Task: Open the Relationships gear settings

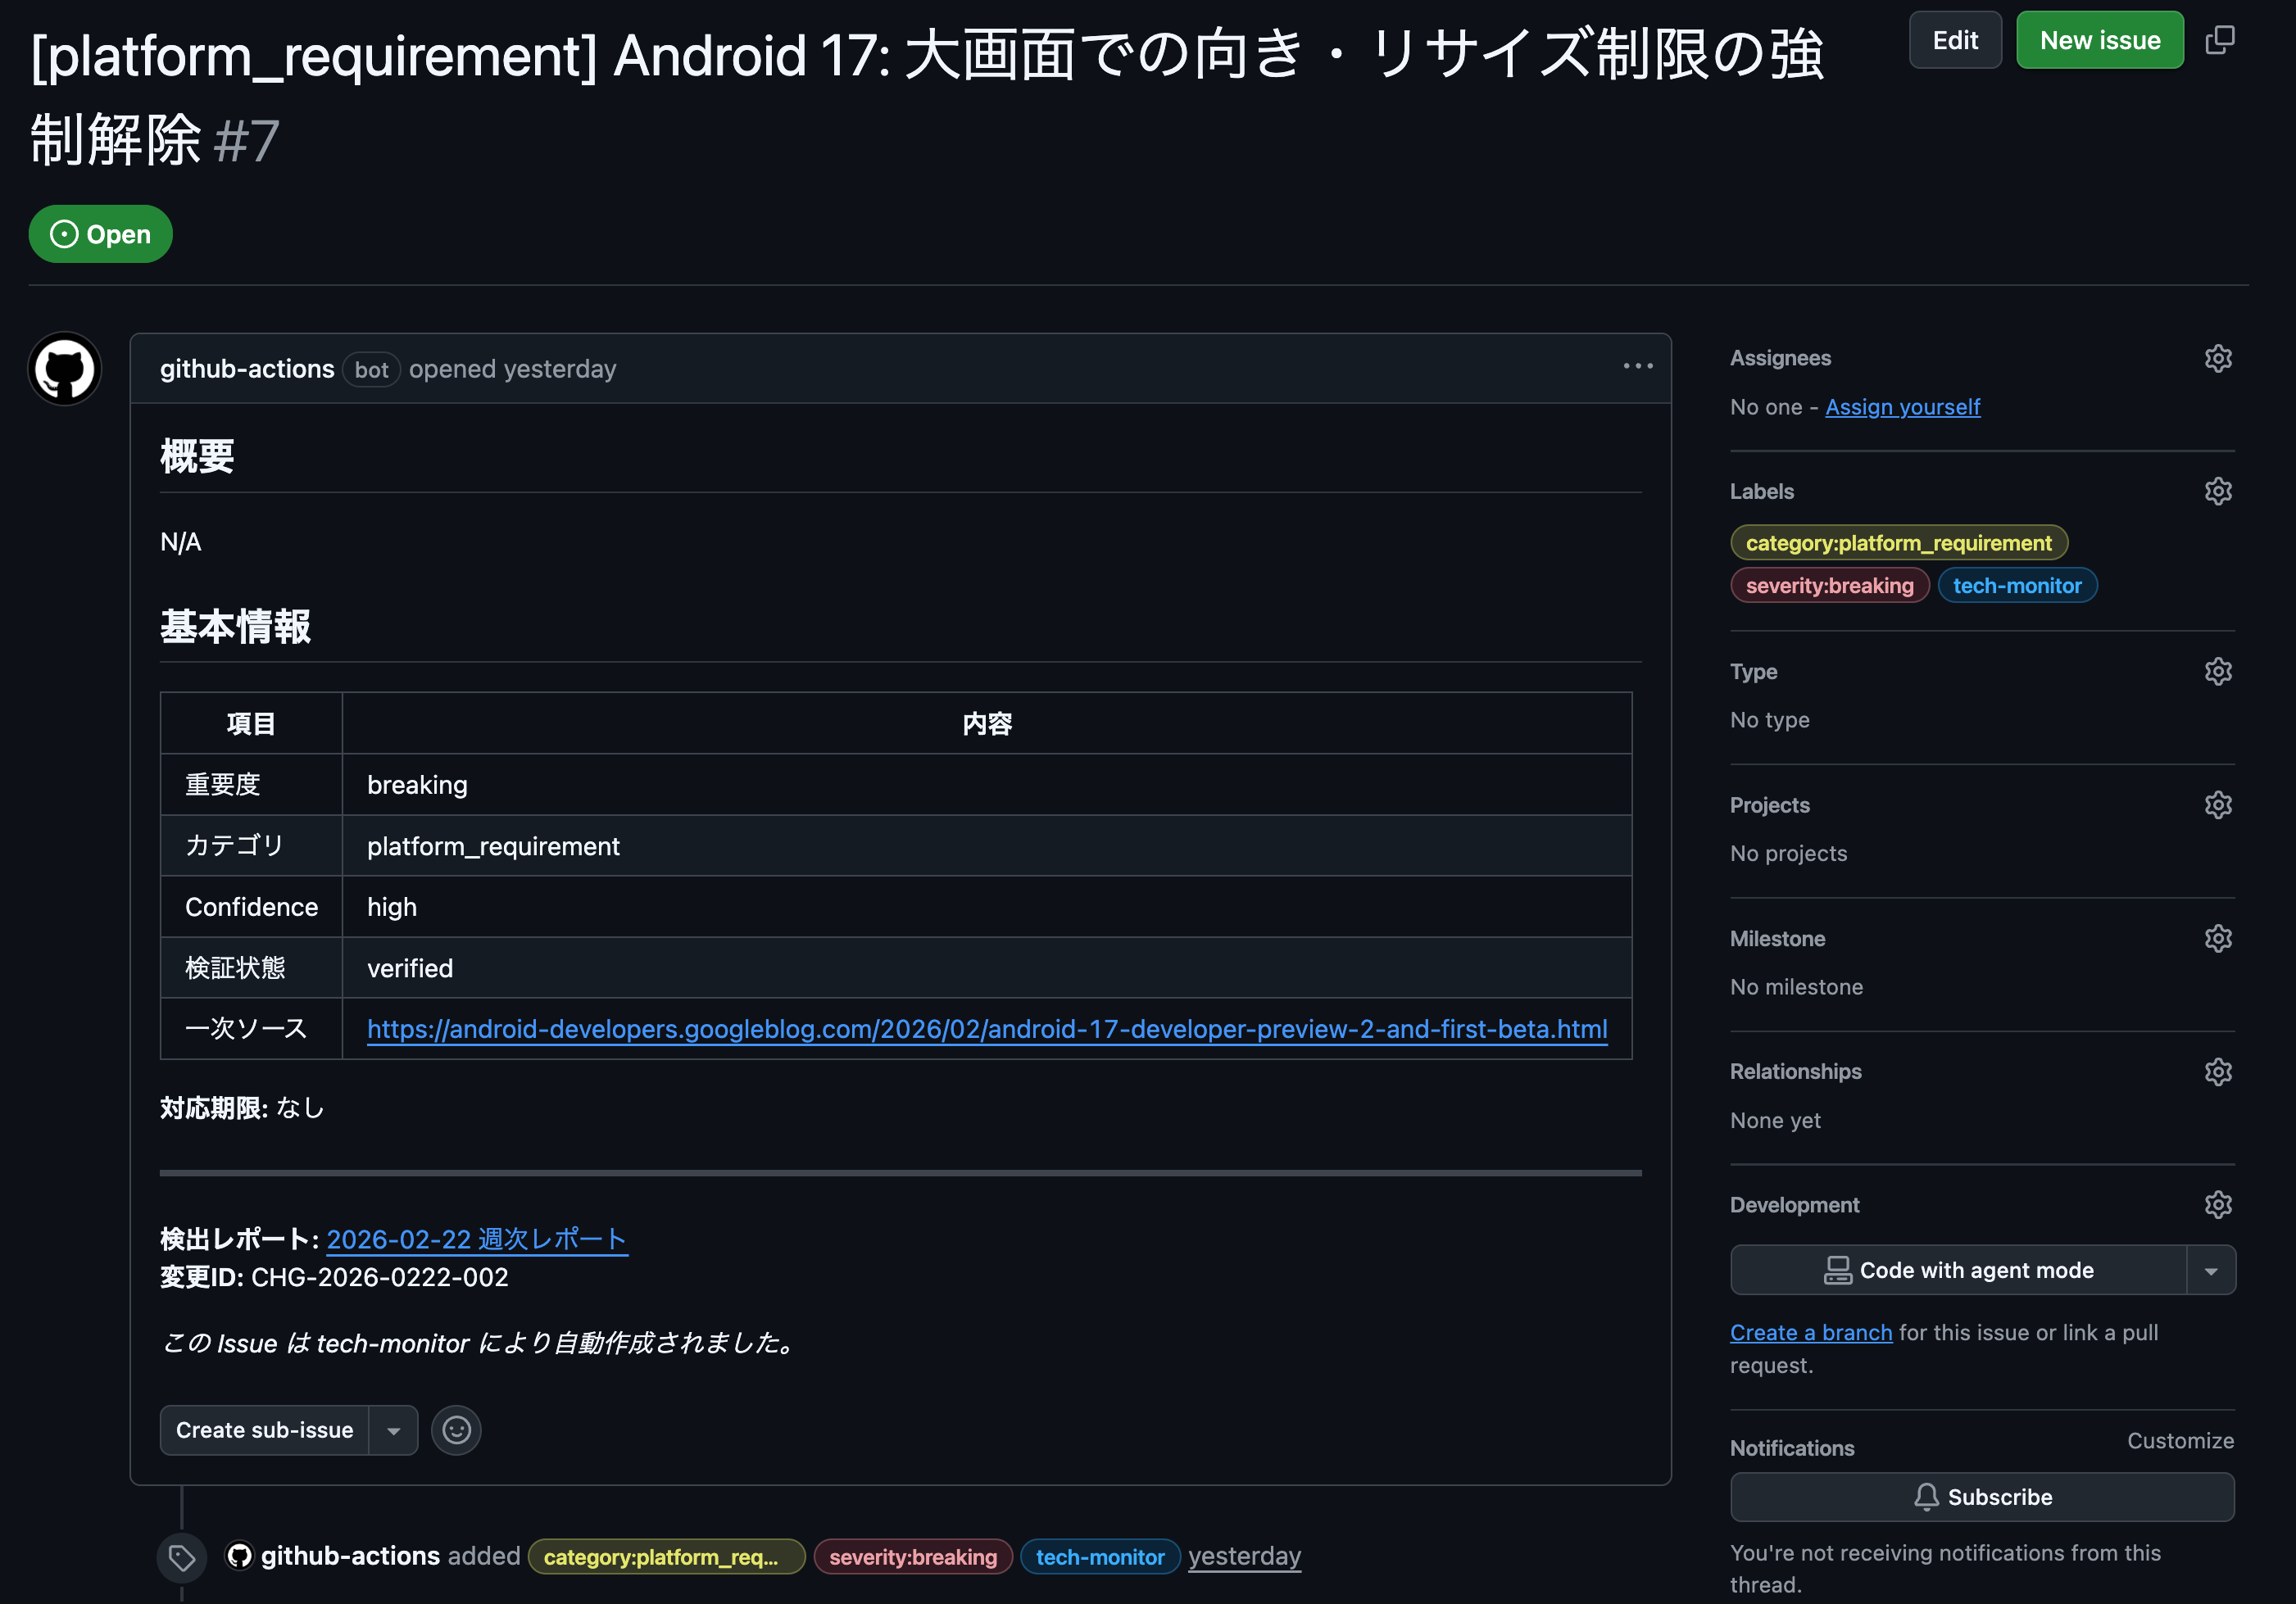Action: pyautogui.click(x=2217, y=1071)
